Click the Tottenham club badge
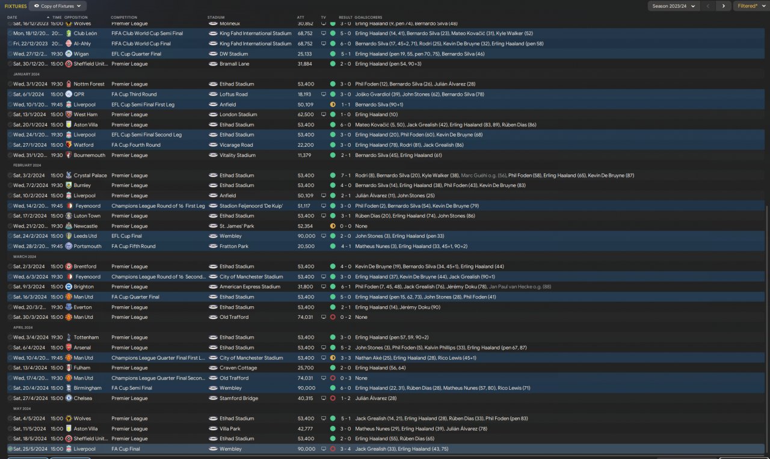This screenshot has height=459, width=770. [69, 337]
